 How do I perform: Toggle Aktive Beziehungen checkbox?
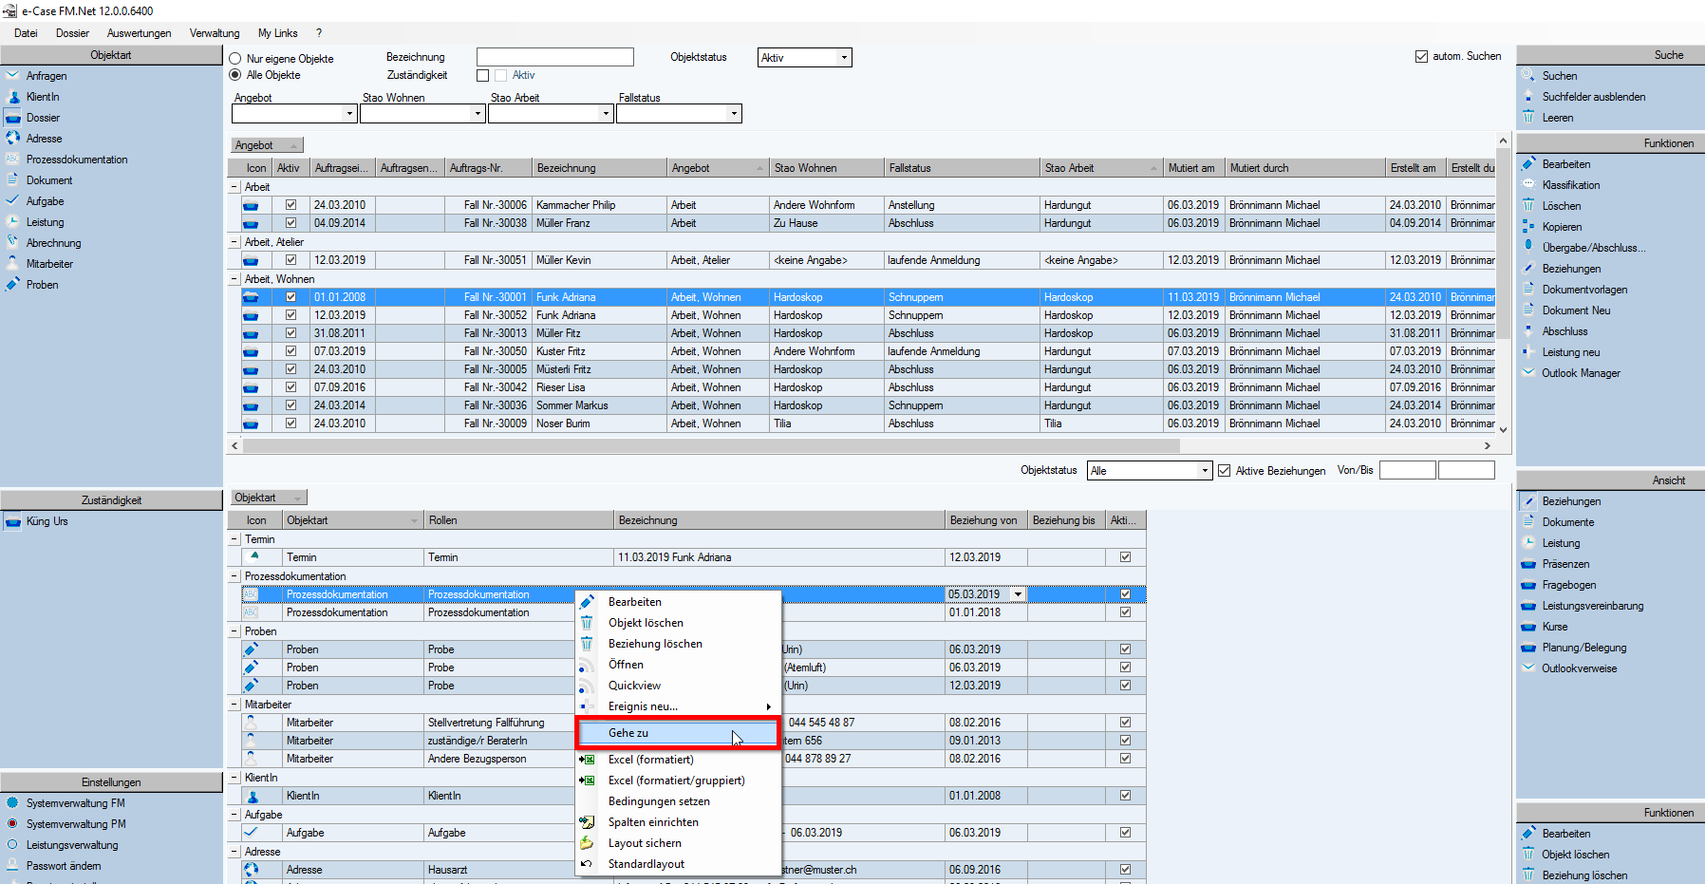point(1225,471)
